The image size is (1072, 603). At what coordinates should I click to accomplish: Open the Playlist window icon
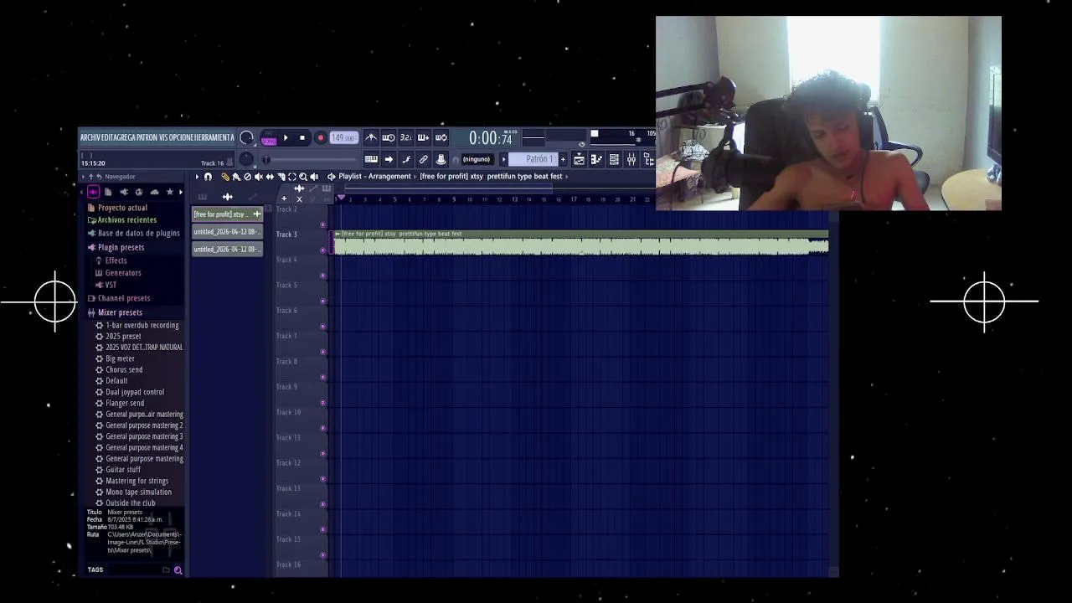coord(579,159)
